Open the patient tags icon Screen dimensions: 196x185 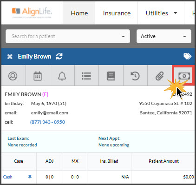pyautogui.click(x=188, y=56)
